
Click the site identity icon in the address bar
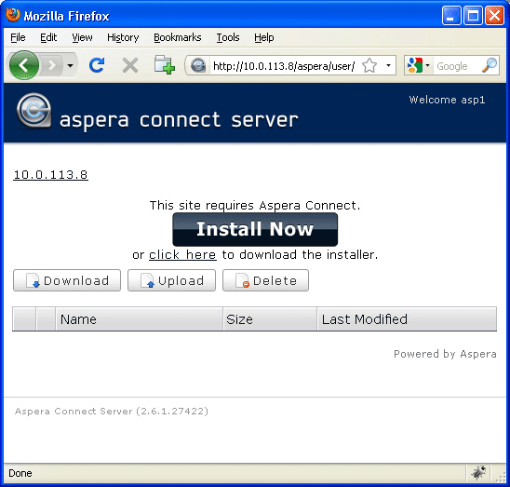[198, 65]
